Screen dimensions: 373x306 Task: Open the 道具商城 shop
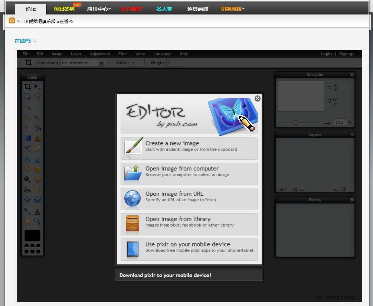[198, 9]
